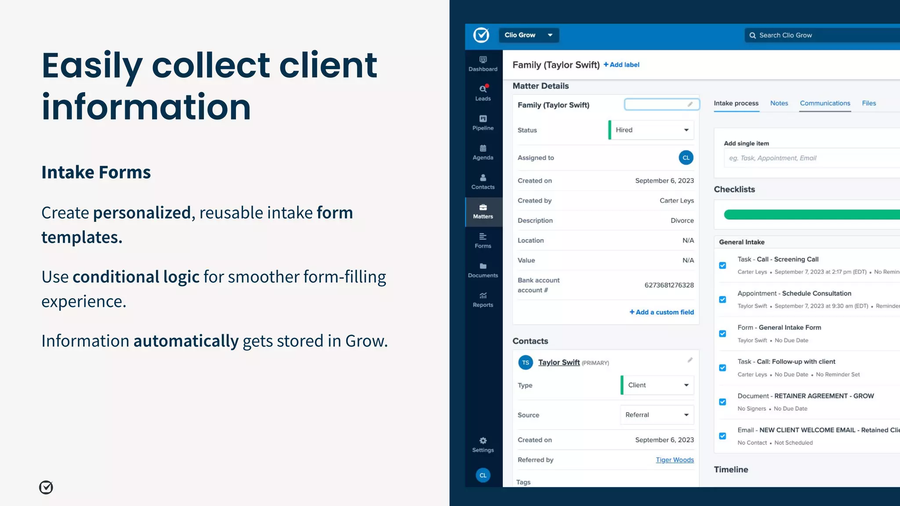The height and width of the screenshot is (506, 900).
Task: Open Settings gear in sidebar
Action: (x=483, y=445)
